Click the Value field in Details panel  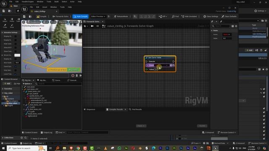click(x=227, y=38)
